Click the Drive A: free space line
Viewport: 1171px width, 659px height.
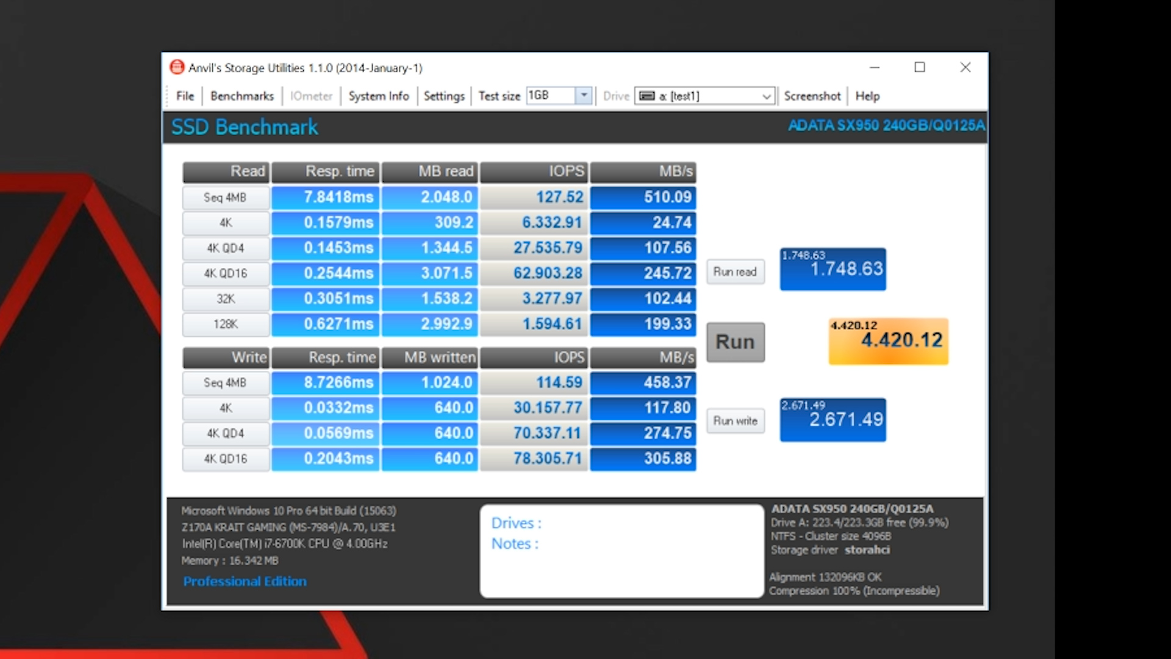tap(859, 522)
